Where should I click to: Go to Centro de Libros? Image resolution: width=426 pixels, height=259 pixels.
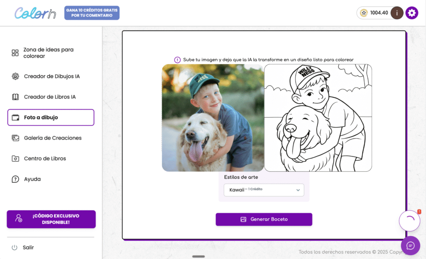(x=45, y=159)
